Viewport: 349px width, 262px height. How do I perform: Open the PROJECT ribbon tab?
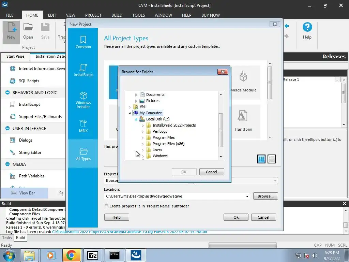click(93, 15)
